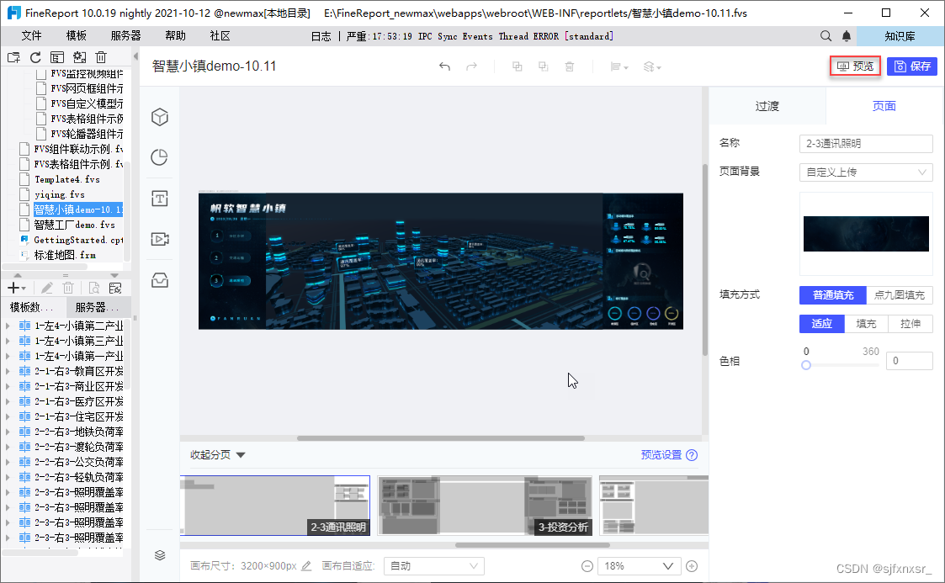Open the canvas adaptive dropdown set to 自动

(433, 565)
